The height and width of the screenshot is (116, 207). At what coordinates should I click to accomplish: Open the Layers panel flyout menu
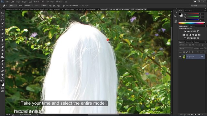[205, 42]
